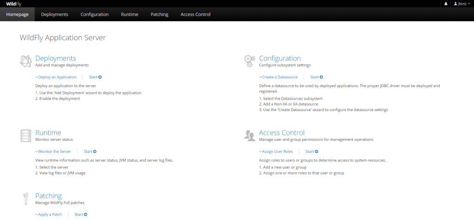Switch to the Homepage tab
474x220 pixels.
(17, 14)
